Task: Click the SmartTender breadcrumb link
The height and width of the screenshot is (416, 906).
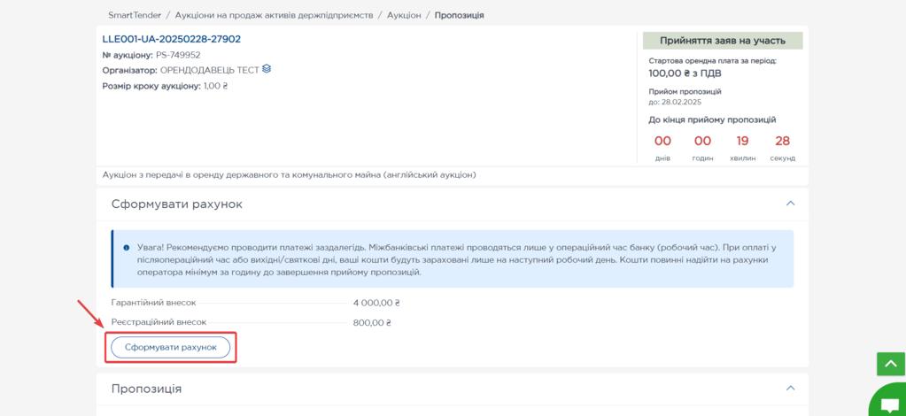Action: [x=132, y=15]
